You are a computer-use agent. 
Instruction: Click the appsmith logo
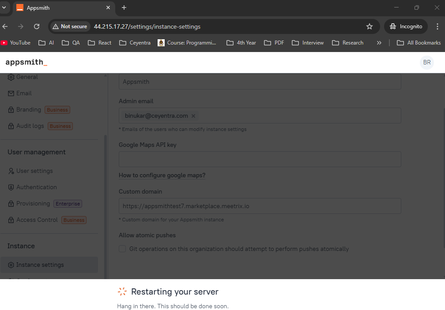point(26,62)
